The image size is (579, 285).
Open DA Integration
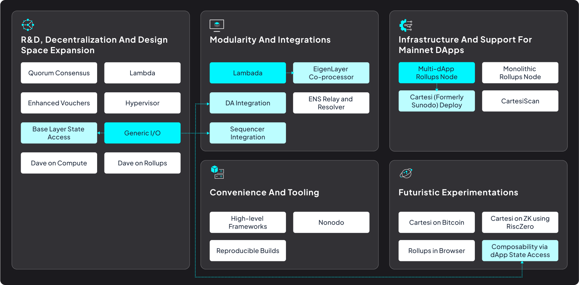click(248, 103)
